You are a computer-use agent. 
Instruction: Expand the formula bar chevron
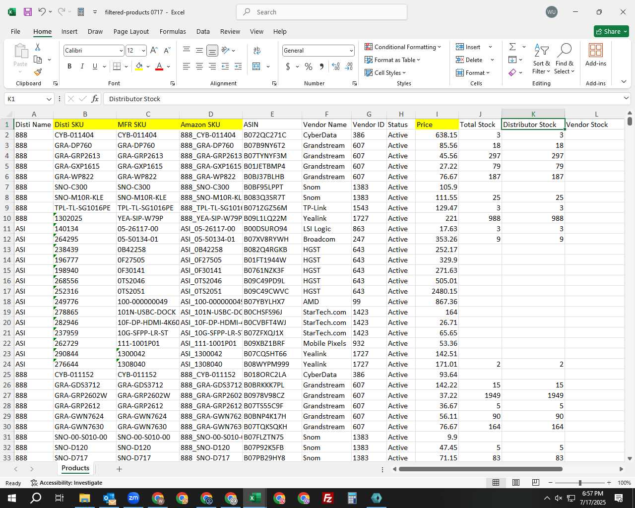coord(626,99)
